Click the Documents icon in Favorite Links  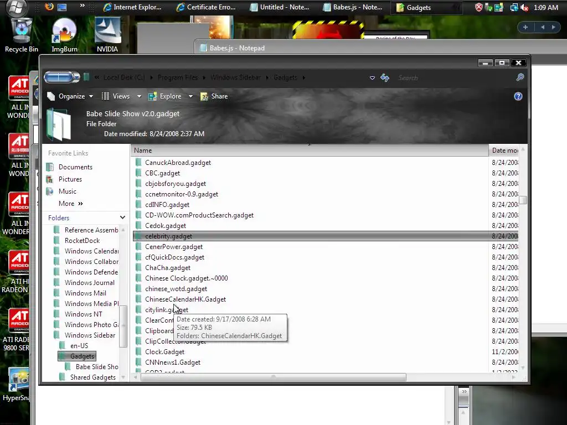[x=50, y=167]
